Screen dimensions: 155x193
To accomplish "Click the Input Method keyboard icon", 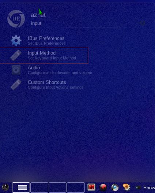I will pos(16,55).
